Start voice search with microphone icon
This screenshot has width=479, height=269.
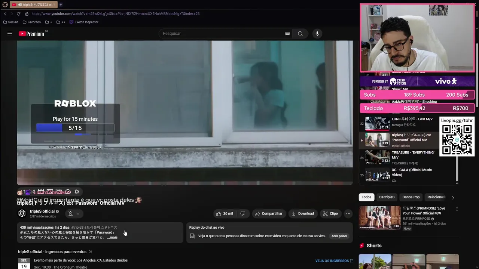[317, 34]
